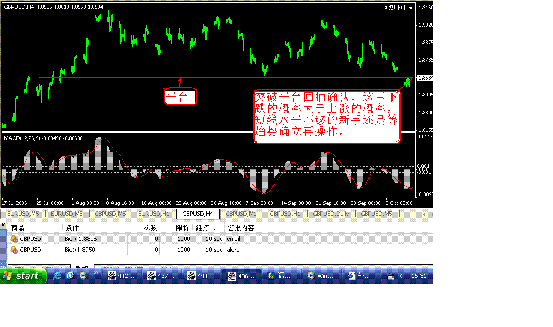Open the Windows start menu

23,276
